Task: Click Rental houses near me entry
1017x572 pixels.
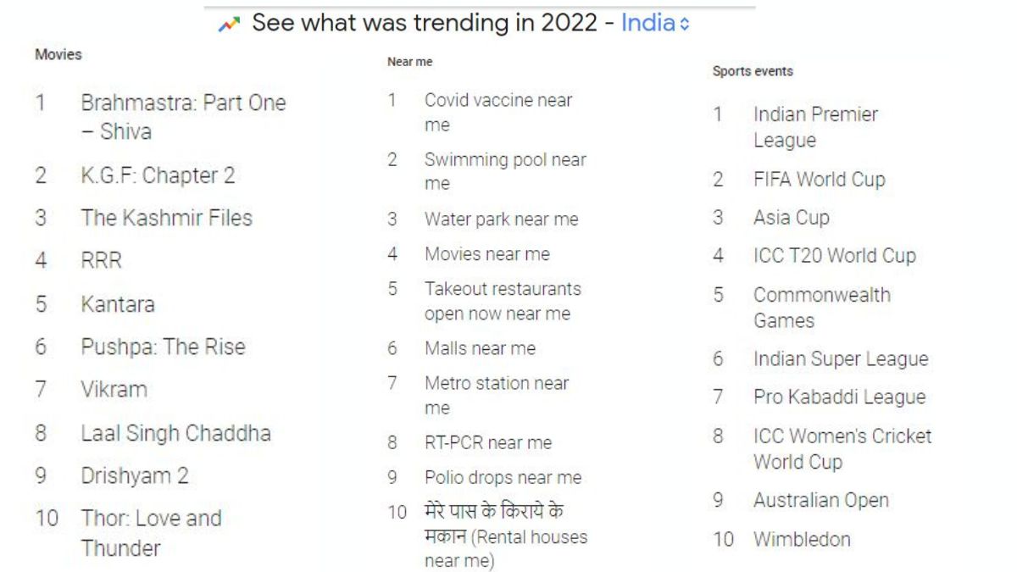Action: point(505,536)
